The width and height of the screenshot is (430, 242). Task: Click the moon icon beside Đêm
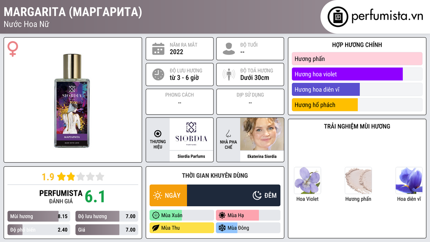click(257, 195)
